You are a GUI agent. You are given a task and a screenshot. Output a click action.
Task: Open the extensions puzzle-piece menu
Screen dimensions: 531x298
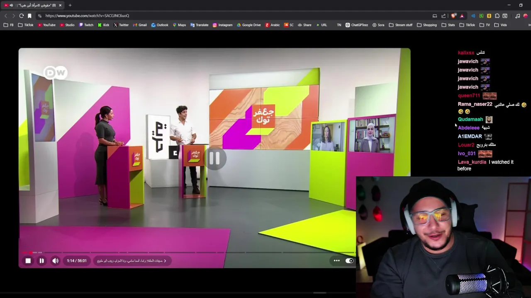pos(497,16)
